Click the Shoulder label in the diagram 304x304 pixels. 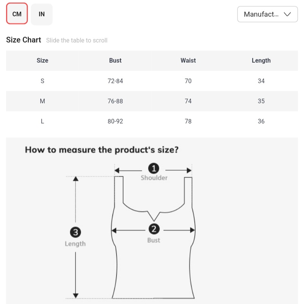154,178
